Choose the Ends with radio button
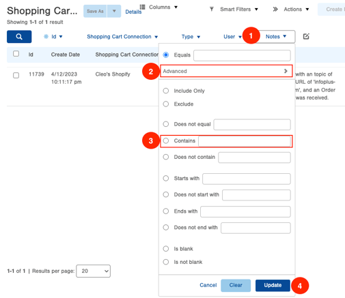The width and height of the screenshot is (345, 298). click(x=166, y=211)
